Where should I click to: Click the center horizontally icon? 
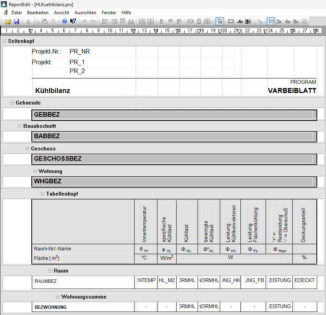pyautogui.click(x=151, y=21)
